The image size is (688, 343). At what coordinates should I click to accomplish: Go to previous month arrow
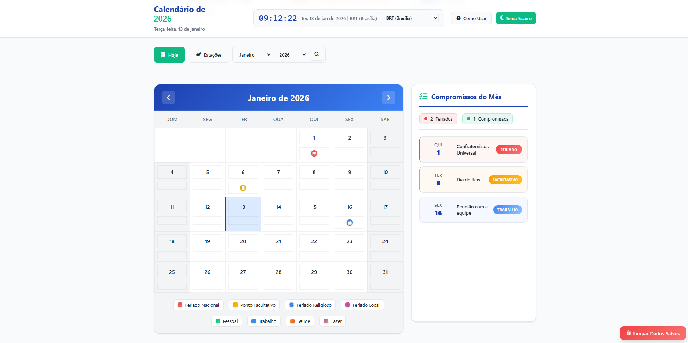pyautogui.click(x=168, y=98)
